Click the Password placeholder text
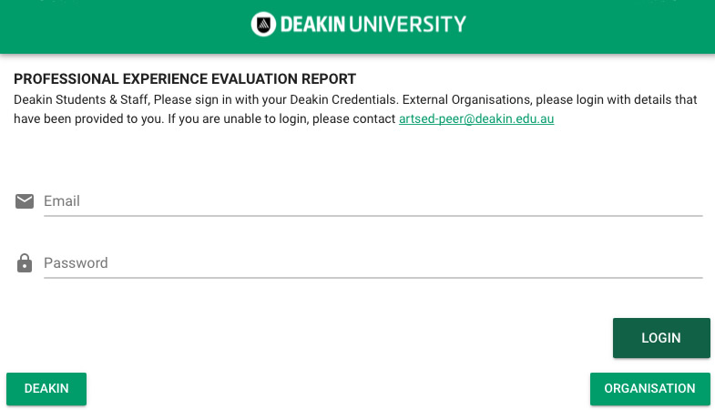Screen dimensions: 715x410 point(76,263)
